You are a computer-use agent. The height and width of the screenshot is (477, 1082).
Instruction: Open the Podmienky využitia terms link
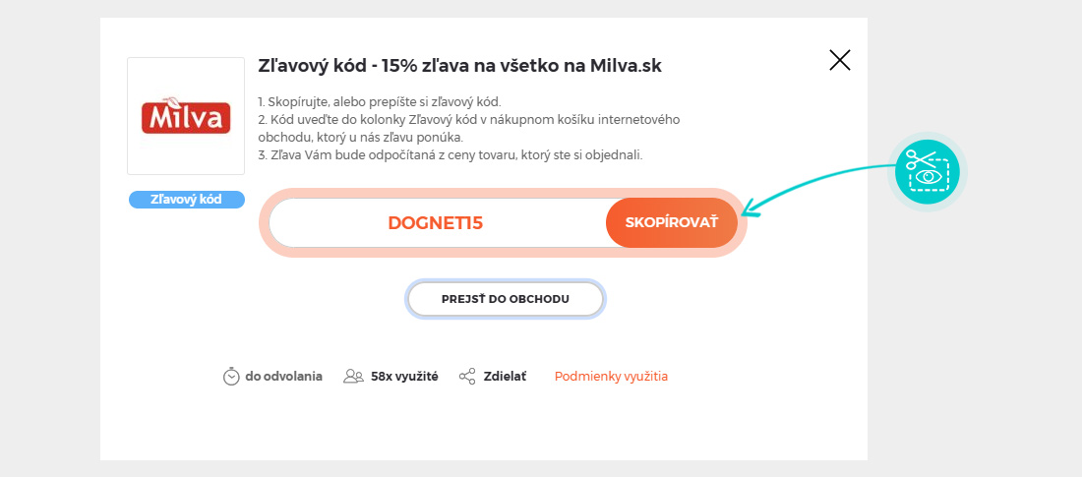pos(611,376)
